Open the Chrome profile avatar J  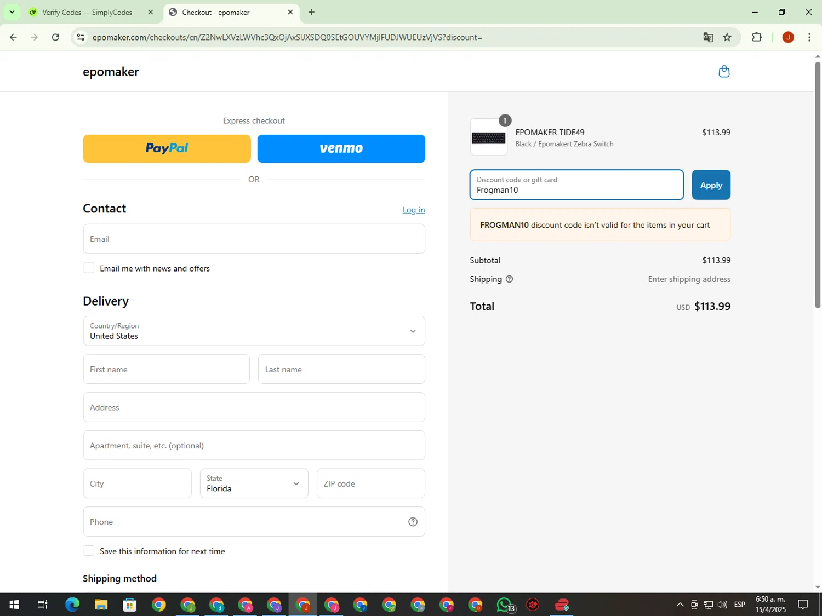coord(788,37)
